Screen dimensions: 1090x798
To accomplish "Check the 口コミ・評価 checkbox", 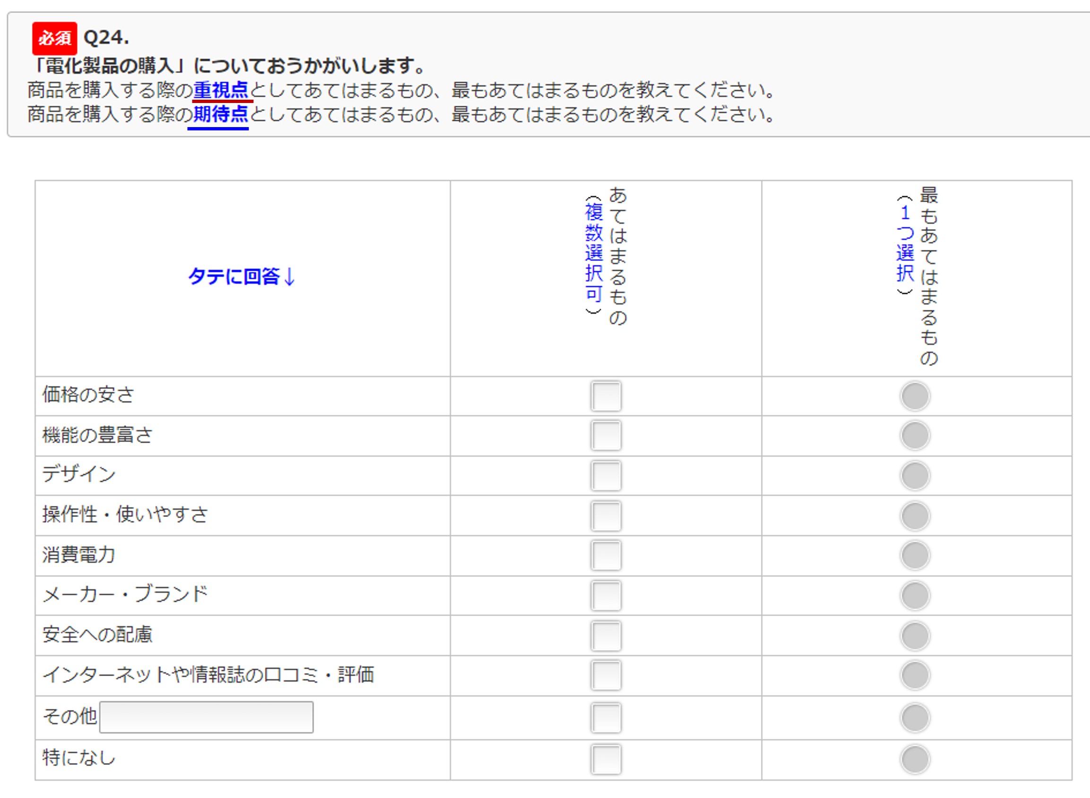I will pyautogui.click(x=606, y=675).
